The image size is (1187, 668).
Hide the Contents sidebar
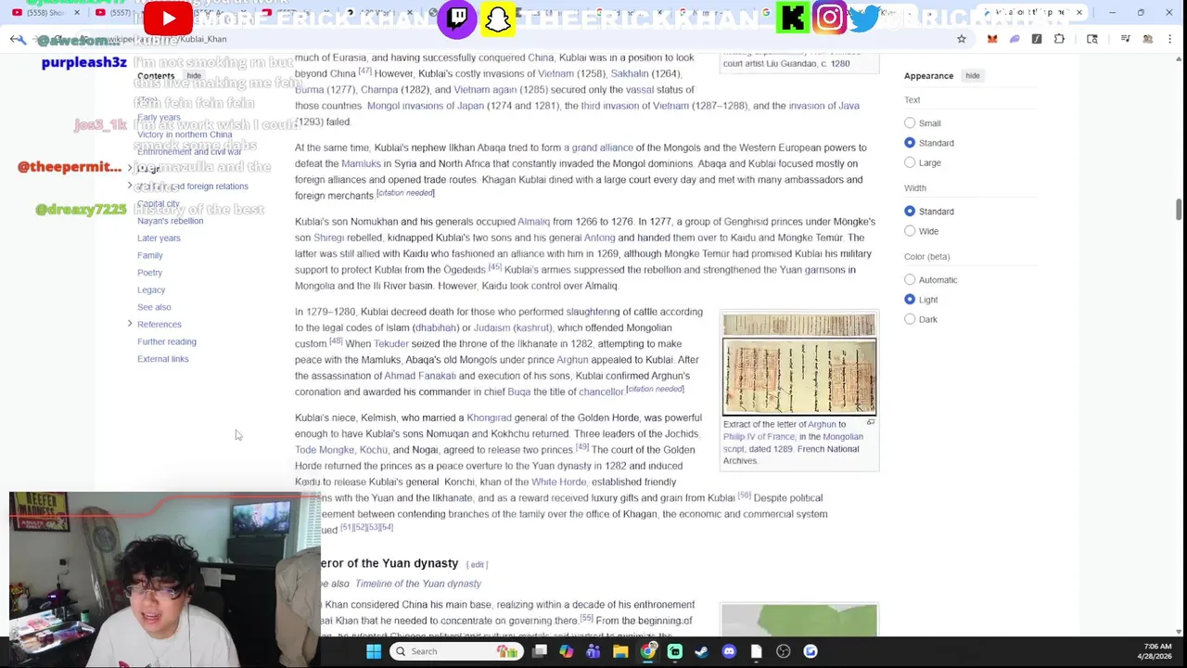point(194,76)
